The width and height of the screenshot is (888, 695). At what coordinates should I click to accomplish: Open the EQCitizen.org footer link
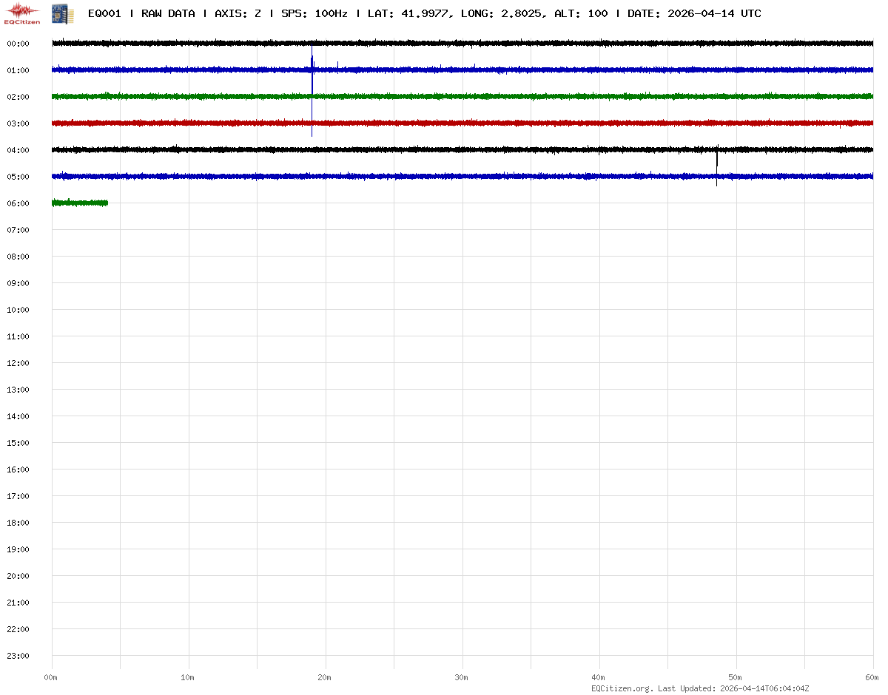622,688
